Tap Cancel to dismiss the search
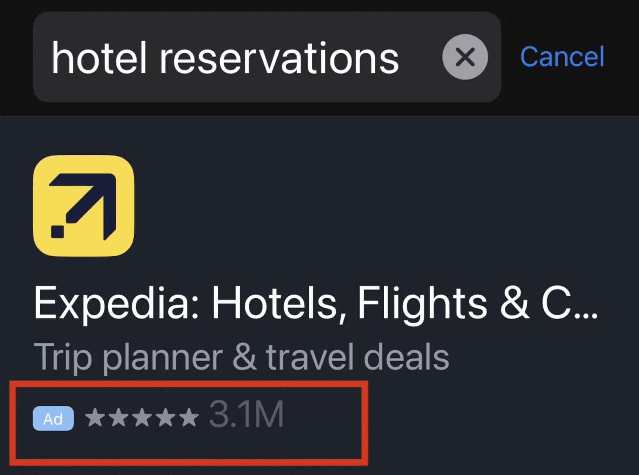Image resolution: width=639 pixels, height=475 pixels. coord(562,57)
